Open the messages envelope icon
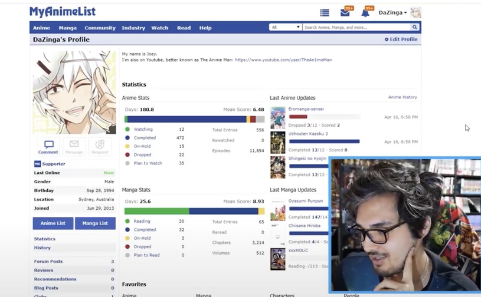 click(345, 12)
